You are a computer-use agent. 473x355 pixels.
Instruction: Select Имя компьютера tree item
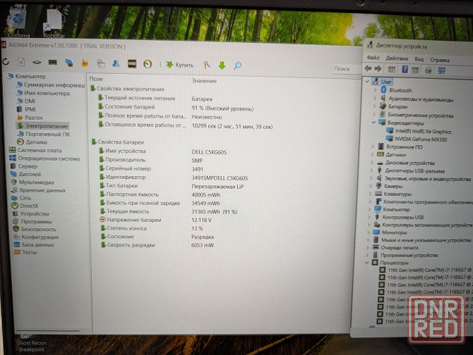[x=44, y=93]
